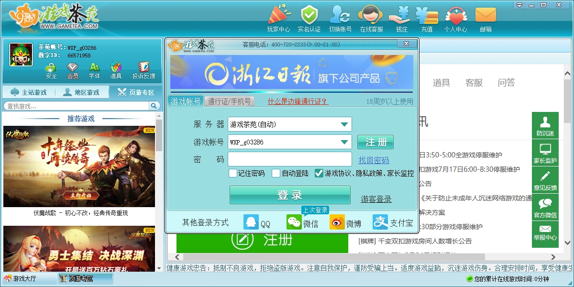Open 防沉迷 anti-addiction side button
The height and width of the screenshot is (287, 574).
545,125
